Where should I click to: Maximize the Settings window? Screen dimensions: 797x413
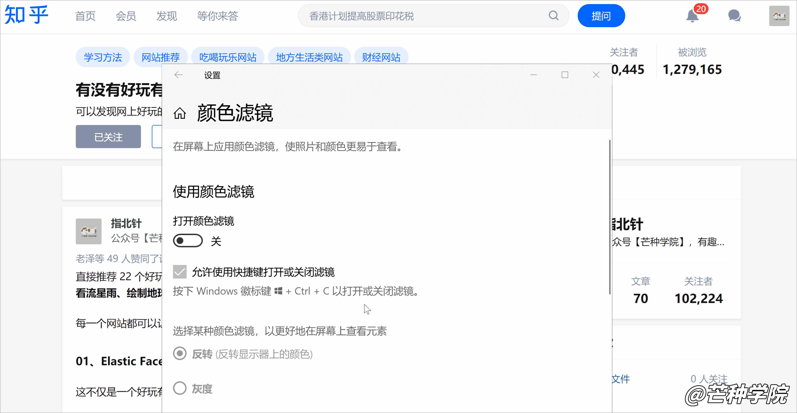pos(565,75)
